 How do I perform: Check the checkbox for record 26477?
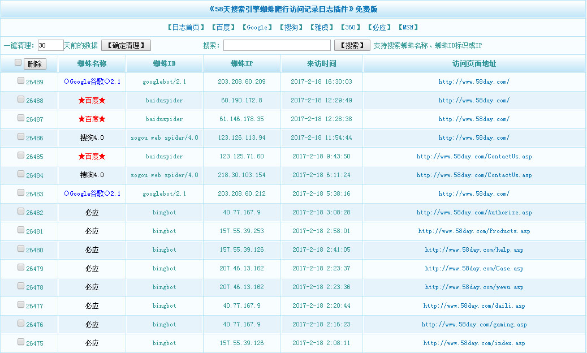pos(21,304)
